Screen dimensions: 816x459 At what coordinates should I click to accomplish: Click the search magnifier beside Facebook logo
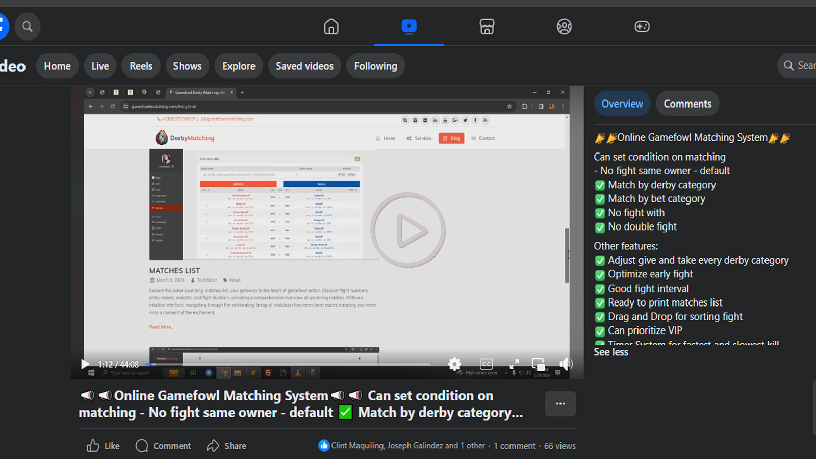(28, 27)
